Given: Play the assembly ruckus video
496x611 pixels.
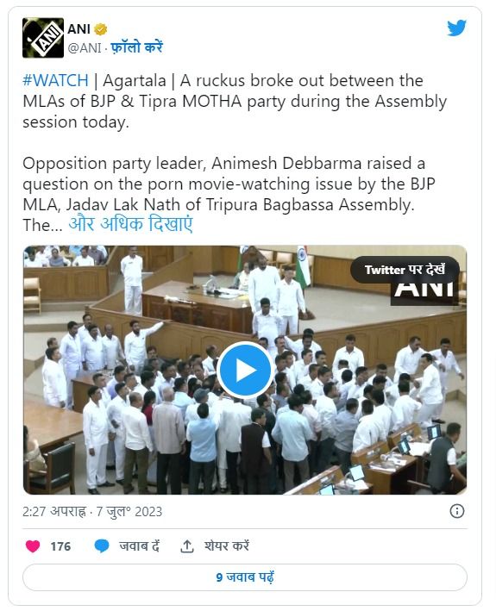Looking at the screenshot, I should [245, 370].
